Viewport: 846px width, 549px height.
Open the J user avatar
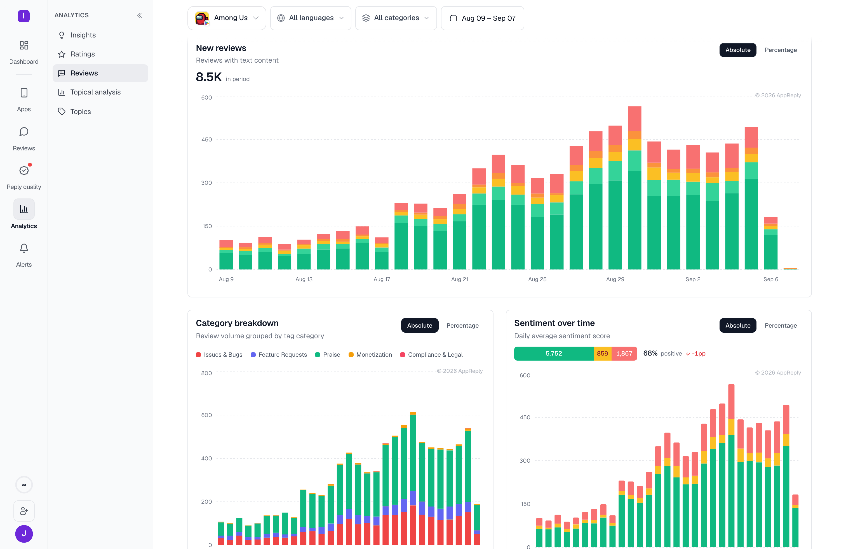(24, 534)
